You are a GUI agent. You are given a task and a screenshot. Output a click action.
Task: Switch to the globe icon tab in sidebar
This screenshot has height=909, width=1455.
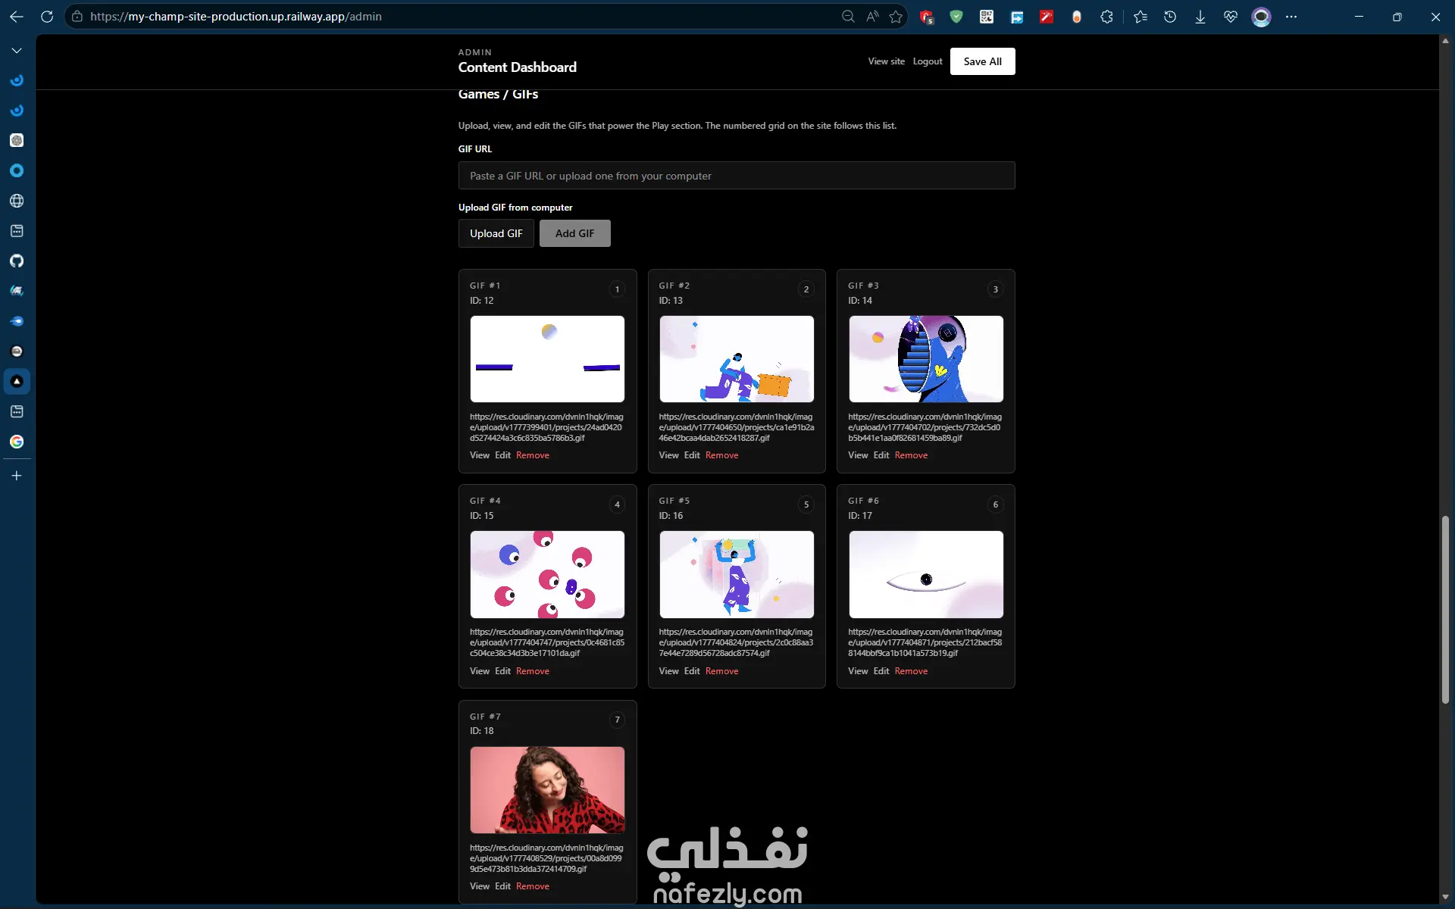pos(17,201)
